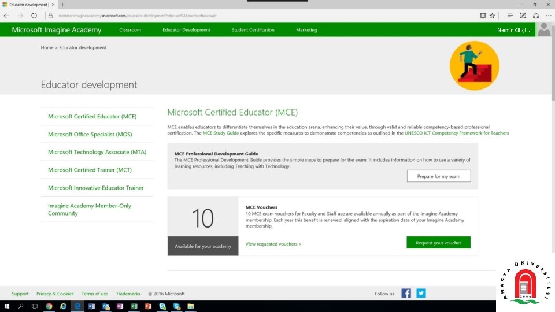Open Task View on taskbar
The width and height of the screenshot is (555, 312).
(x=35, y=306)
